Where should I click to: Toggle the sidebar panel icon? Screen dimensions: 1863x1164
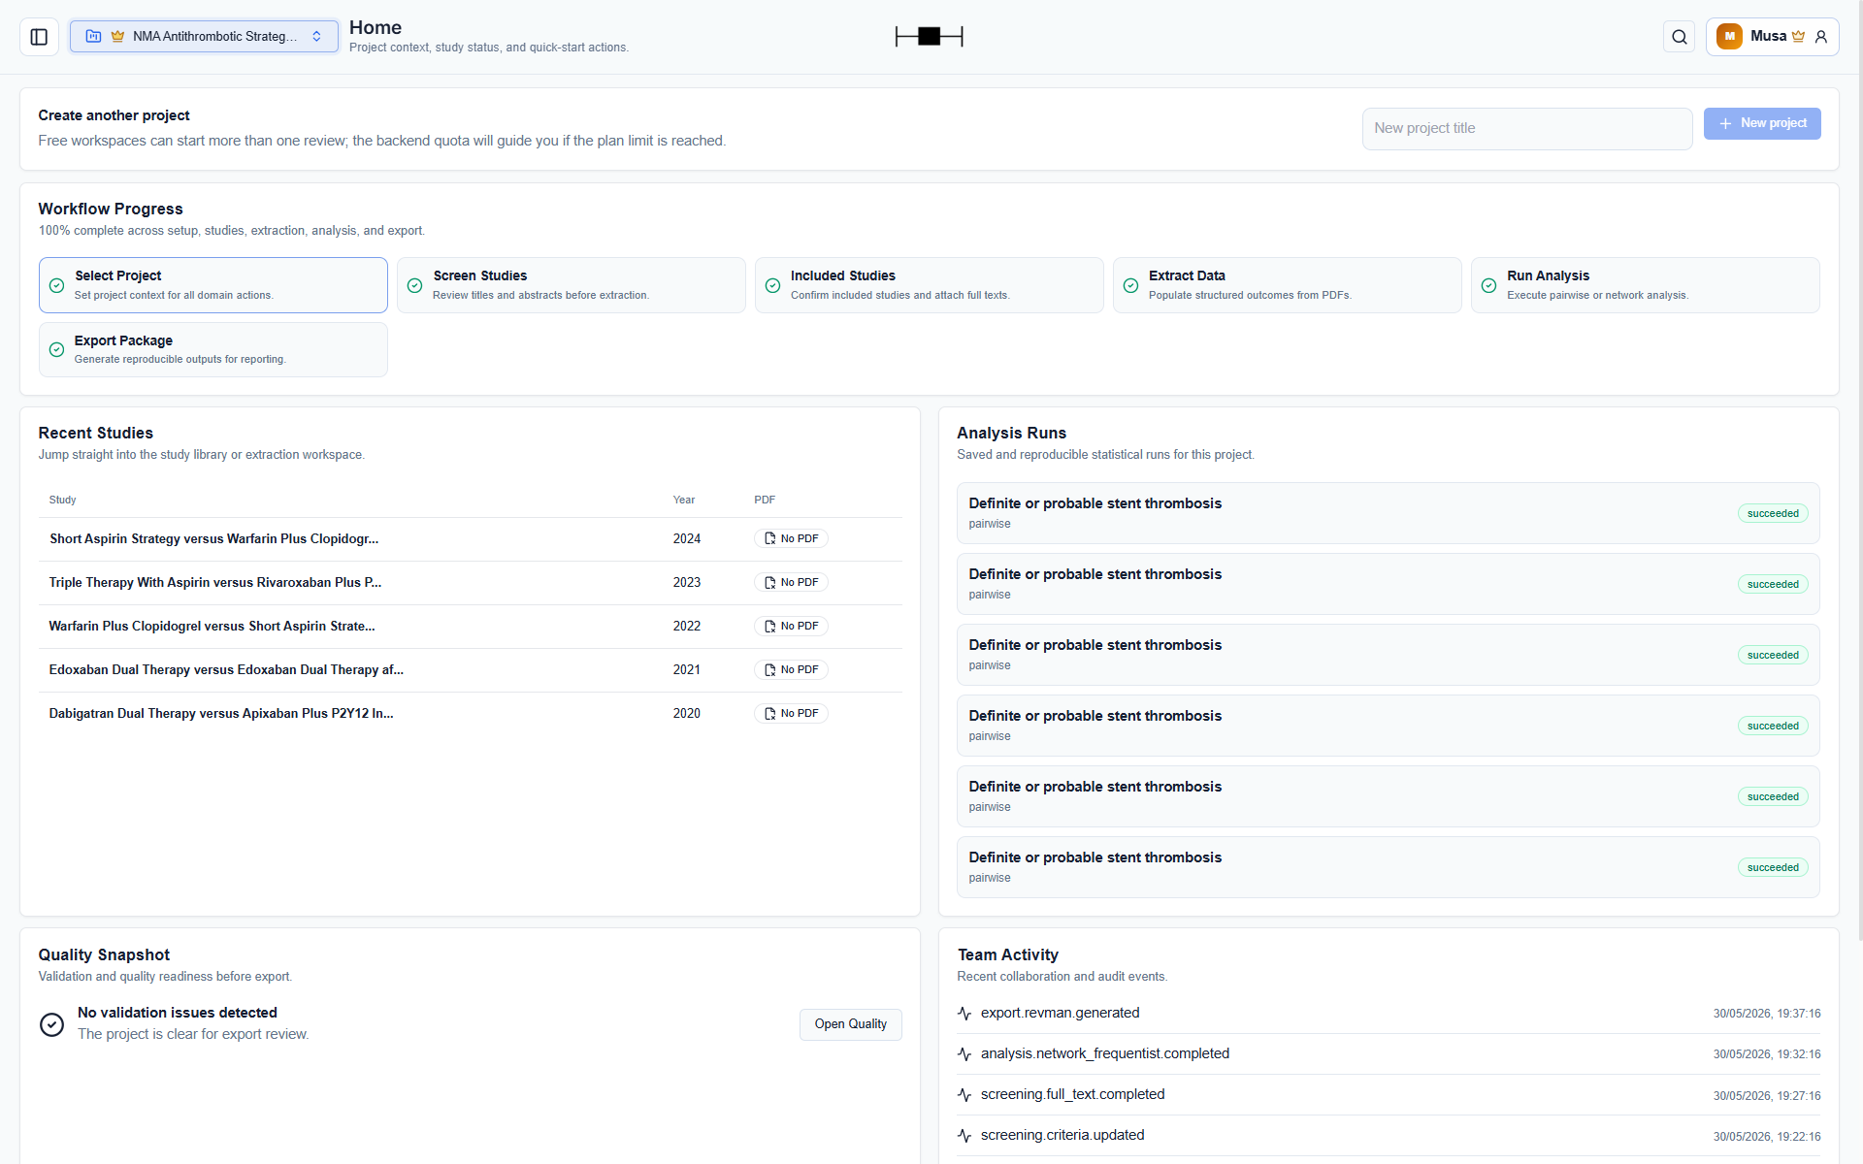pyautogui.click(x=39, y=37)
